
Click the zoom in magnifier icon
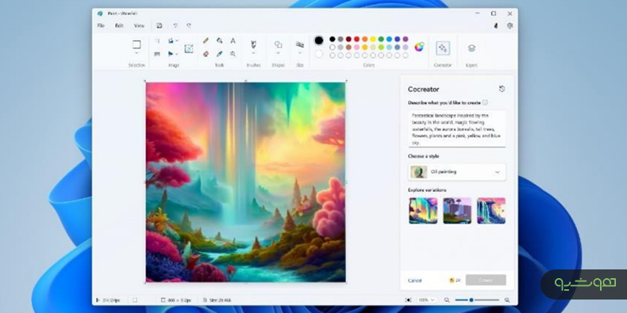pyautogui.click(x=507, y=300)
